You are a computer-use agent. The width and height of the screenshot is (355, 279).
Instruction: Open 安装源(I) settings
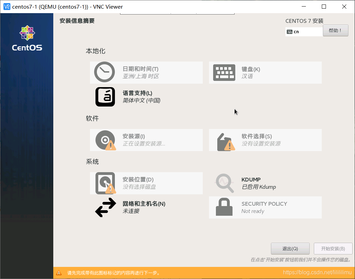coord(146,140)
